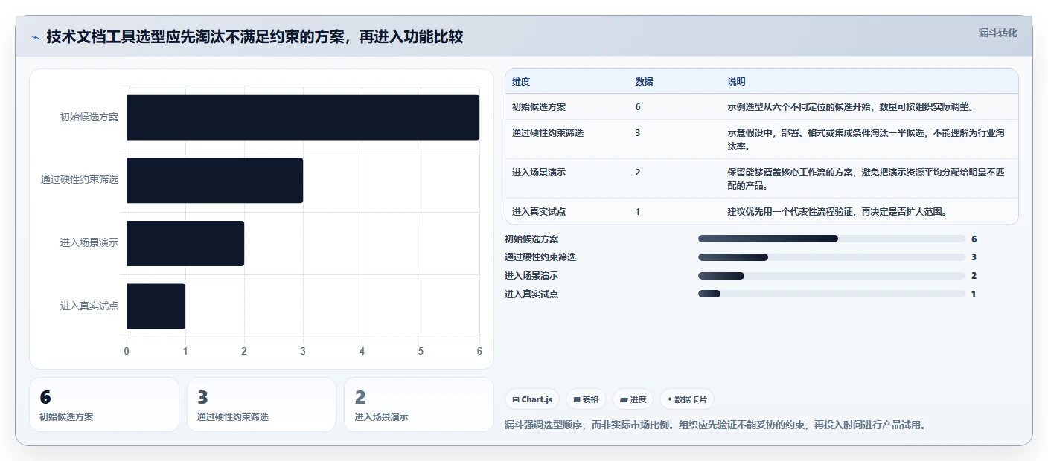Click the 通过硬性约束筛选 cell in the table
The image size is (1048, 461).
point(548,133)
